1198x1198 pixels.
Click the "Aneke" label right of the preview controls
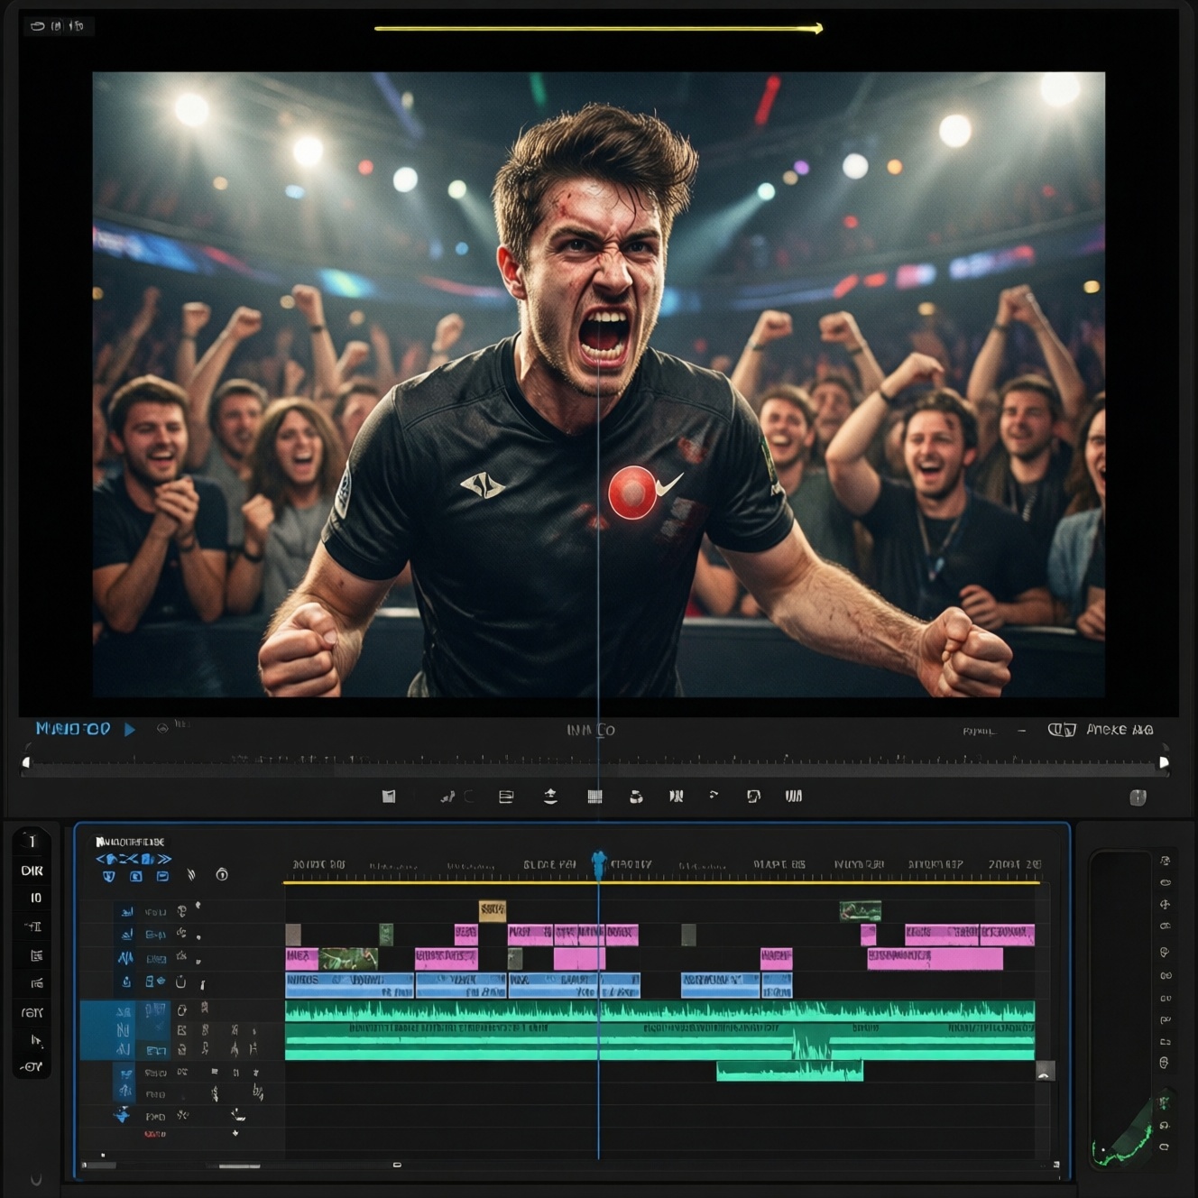click(x=1120, y=730)
